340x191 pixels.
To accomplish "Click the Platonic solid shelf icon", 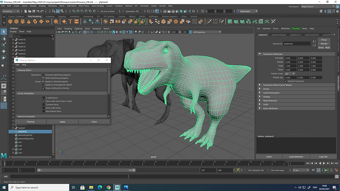I will tap(56, 22).
